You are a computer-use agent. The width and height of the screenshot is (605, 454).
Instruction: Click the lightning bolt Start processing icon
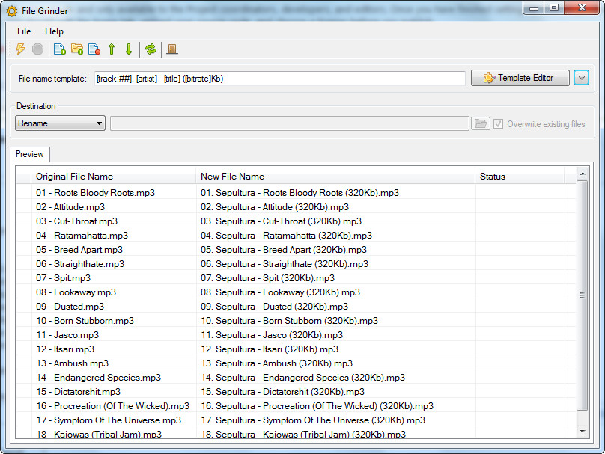[x=21, y=49]
